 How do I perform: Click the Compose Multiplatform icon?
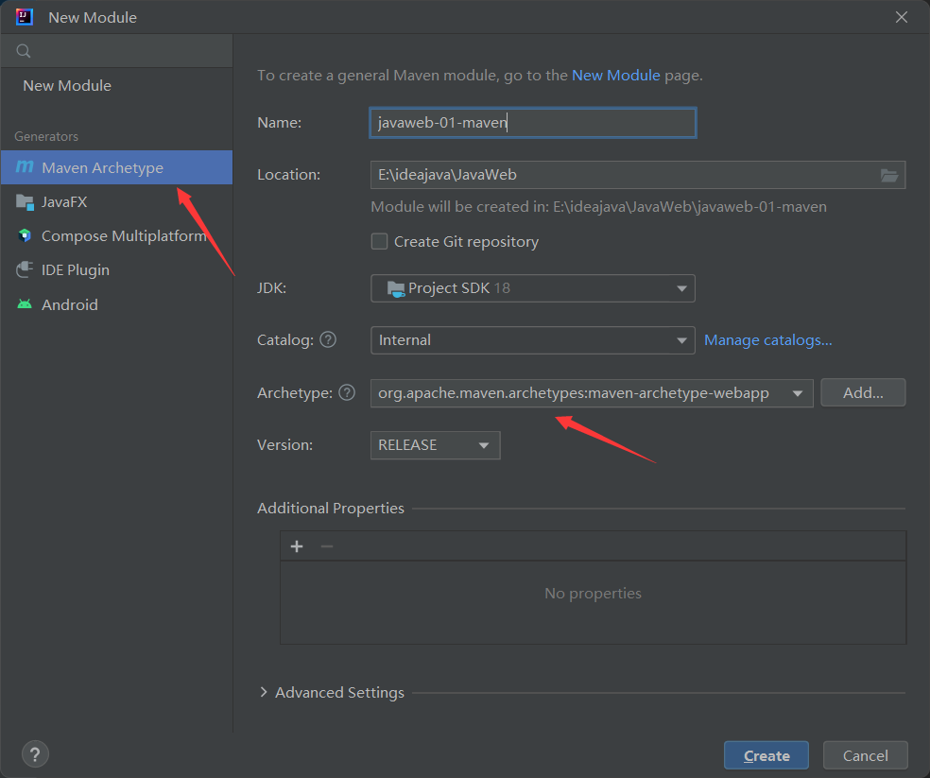[24, 235]
